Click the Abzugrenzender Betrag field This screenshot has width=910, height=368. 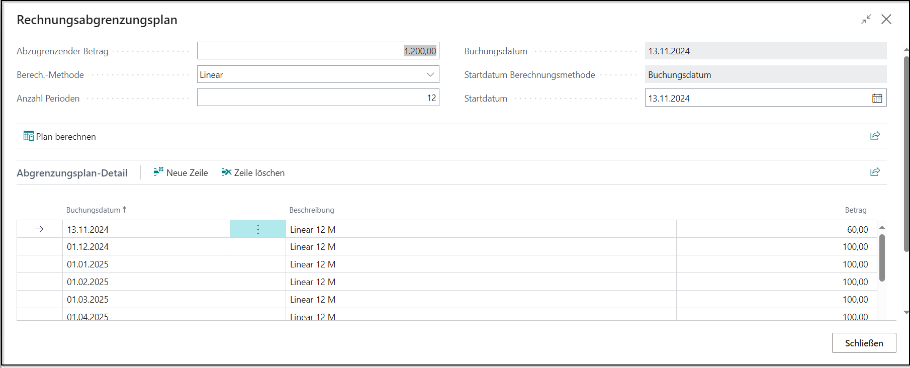coord(318,51)
